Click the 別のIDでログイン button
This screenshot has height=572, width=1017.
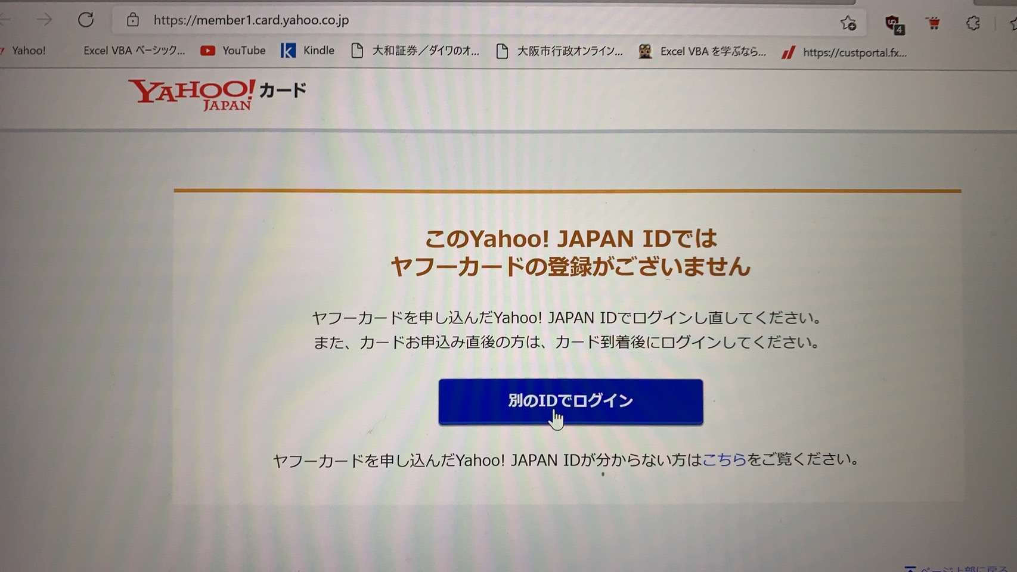[x=570, y=402]
